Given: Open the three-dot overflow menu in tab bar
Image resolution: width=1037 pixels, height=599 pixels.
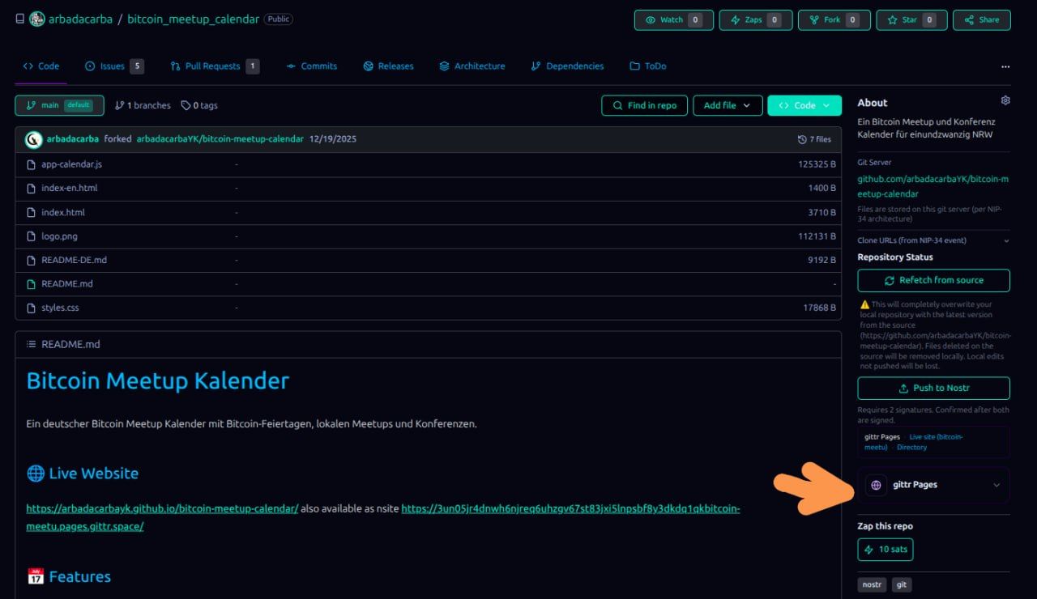Looking at the screenshot, I should coord(1005,66).
